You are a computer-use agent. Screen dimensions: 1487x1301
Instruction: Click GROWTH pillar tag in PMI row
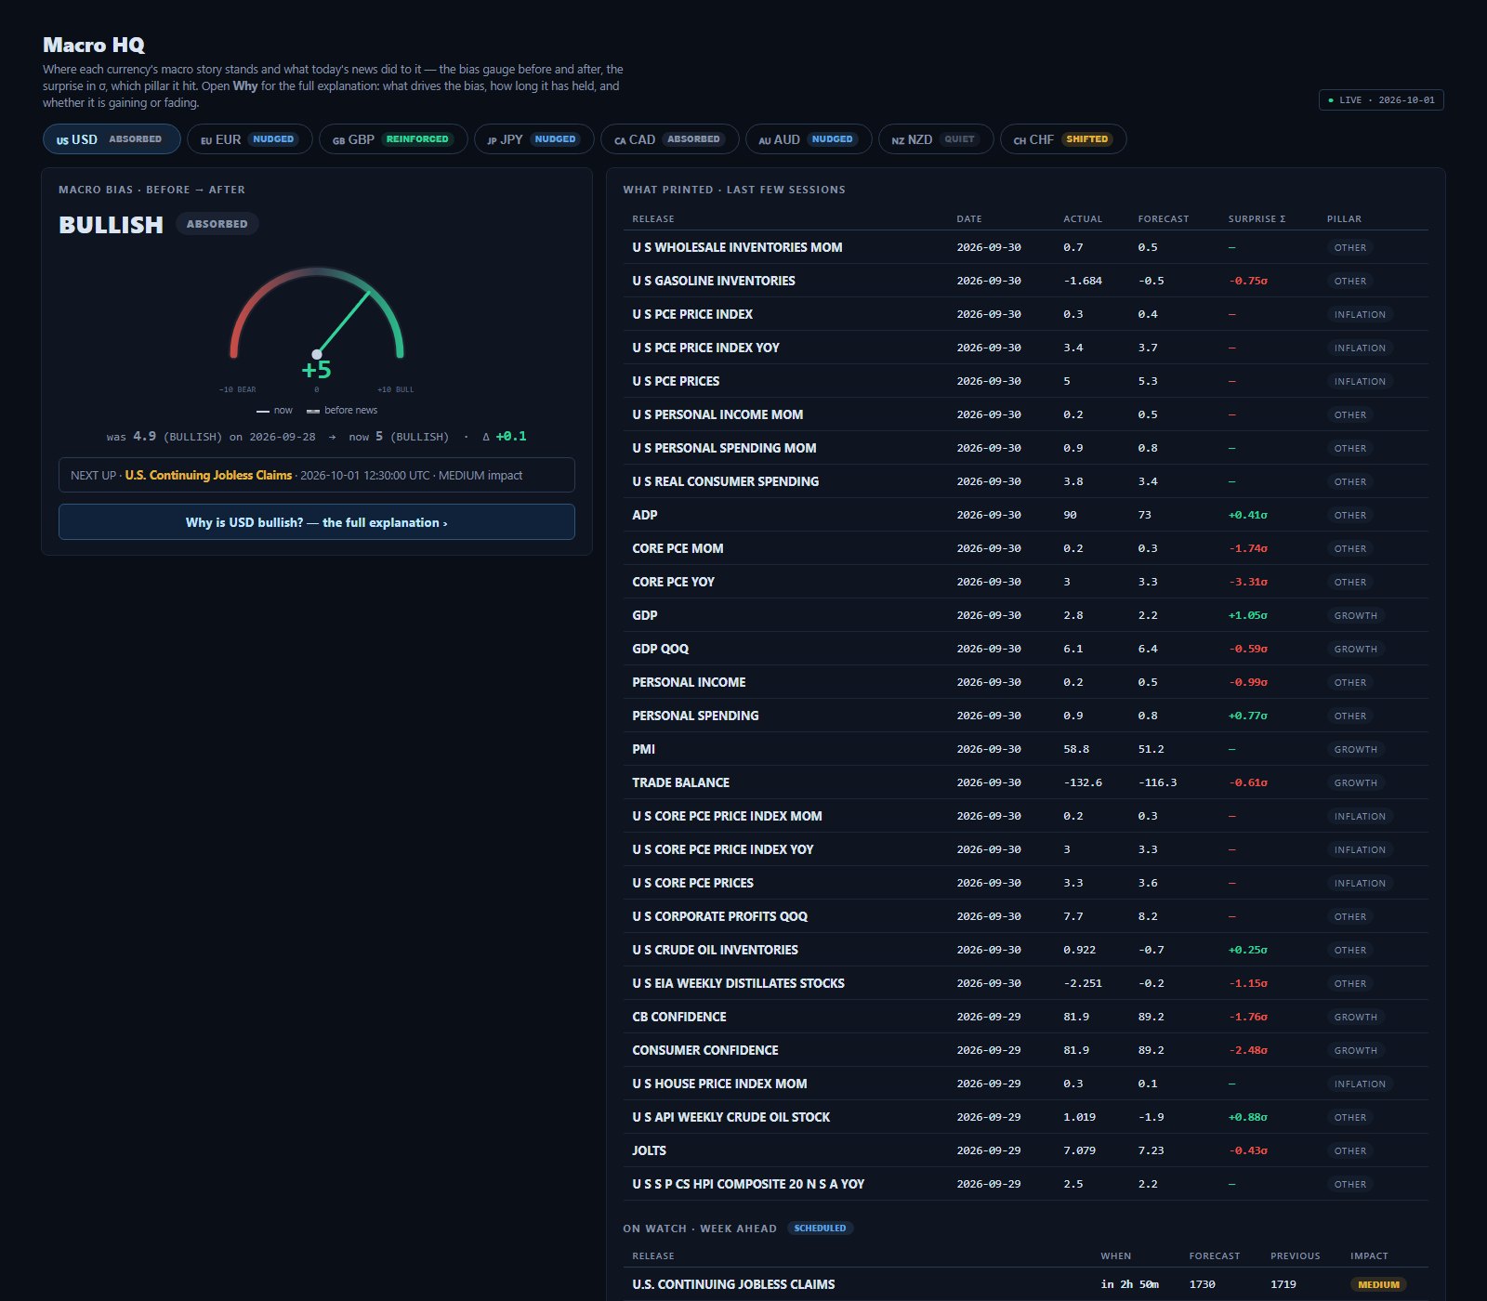point(1356,749)
